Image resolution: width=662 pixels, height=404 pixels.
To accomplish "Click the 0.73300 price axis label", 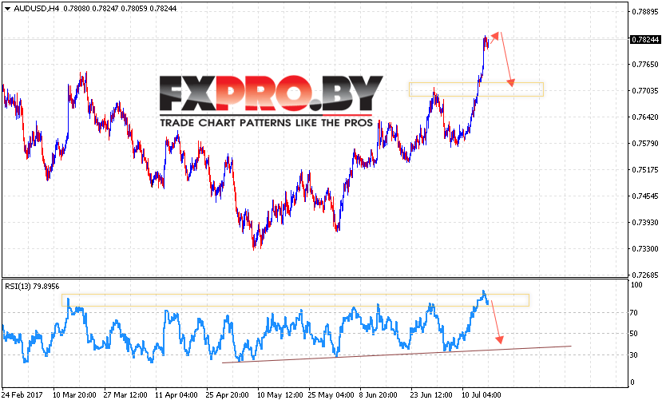I will tap(645, 248).
